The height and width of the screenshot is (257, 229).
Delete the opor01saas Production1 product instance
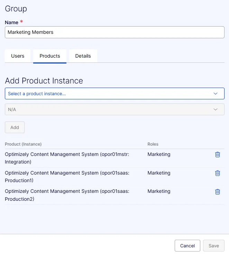click(218, 173)
